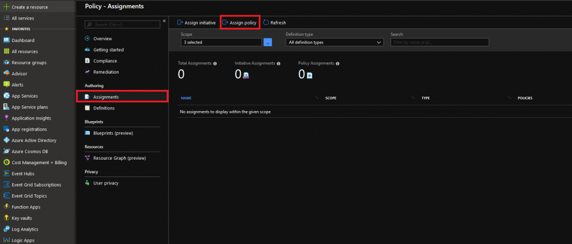This screenshot has height=244, width=572.
Task: Open the Logic Apps icon
Action: pos(6,240)
